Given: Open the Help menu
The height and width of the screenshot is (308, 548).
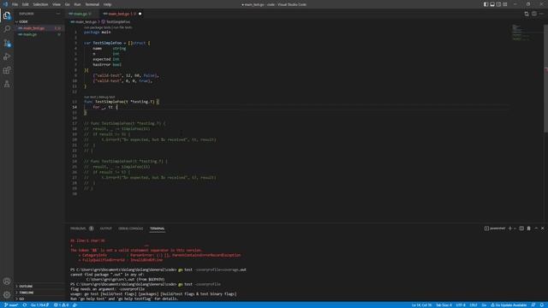Looking at the screenshot, I should 107,4.
